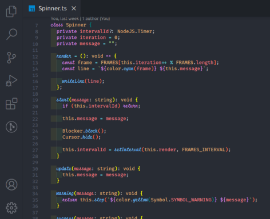
Task: Open the Extensions marketplace view
Action: (x=11, y=104)
